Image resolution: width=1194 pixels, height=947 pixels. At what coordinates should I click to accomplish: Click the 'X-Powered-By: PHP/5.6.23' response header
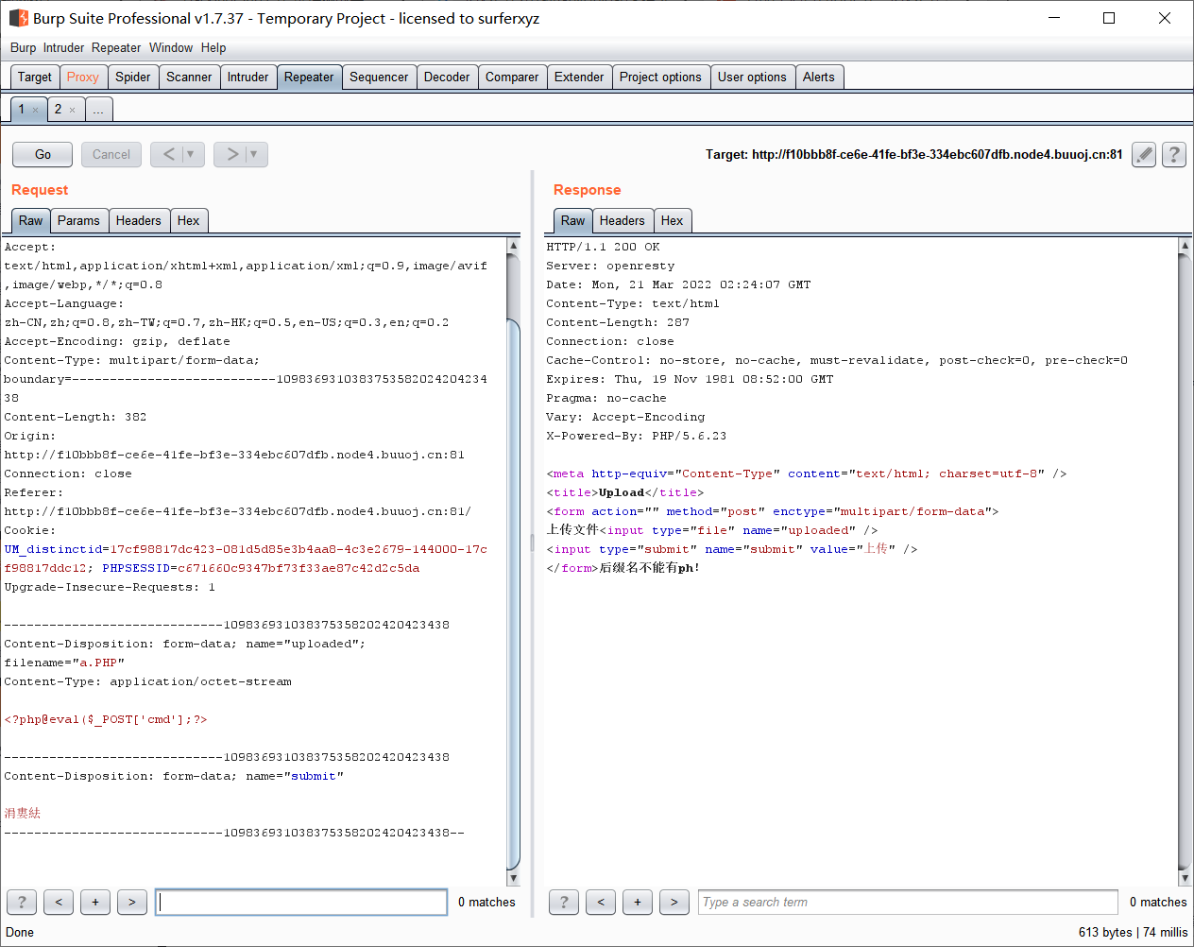coord(636,436)
